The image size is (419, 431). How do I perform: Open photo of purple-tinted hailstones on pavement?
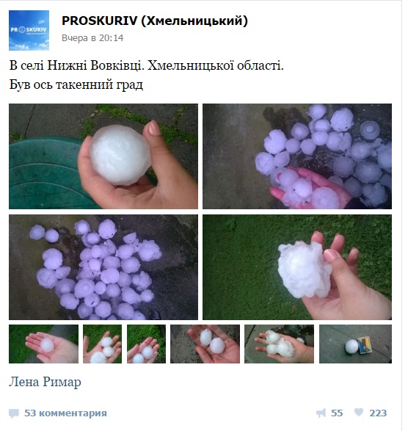[x=103, y=267]
